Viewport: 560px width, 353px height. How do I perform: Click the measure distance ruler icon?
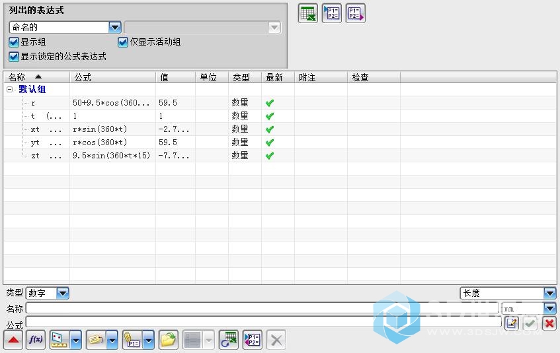60,340
